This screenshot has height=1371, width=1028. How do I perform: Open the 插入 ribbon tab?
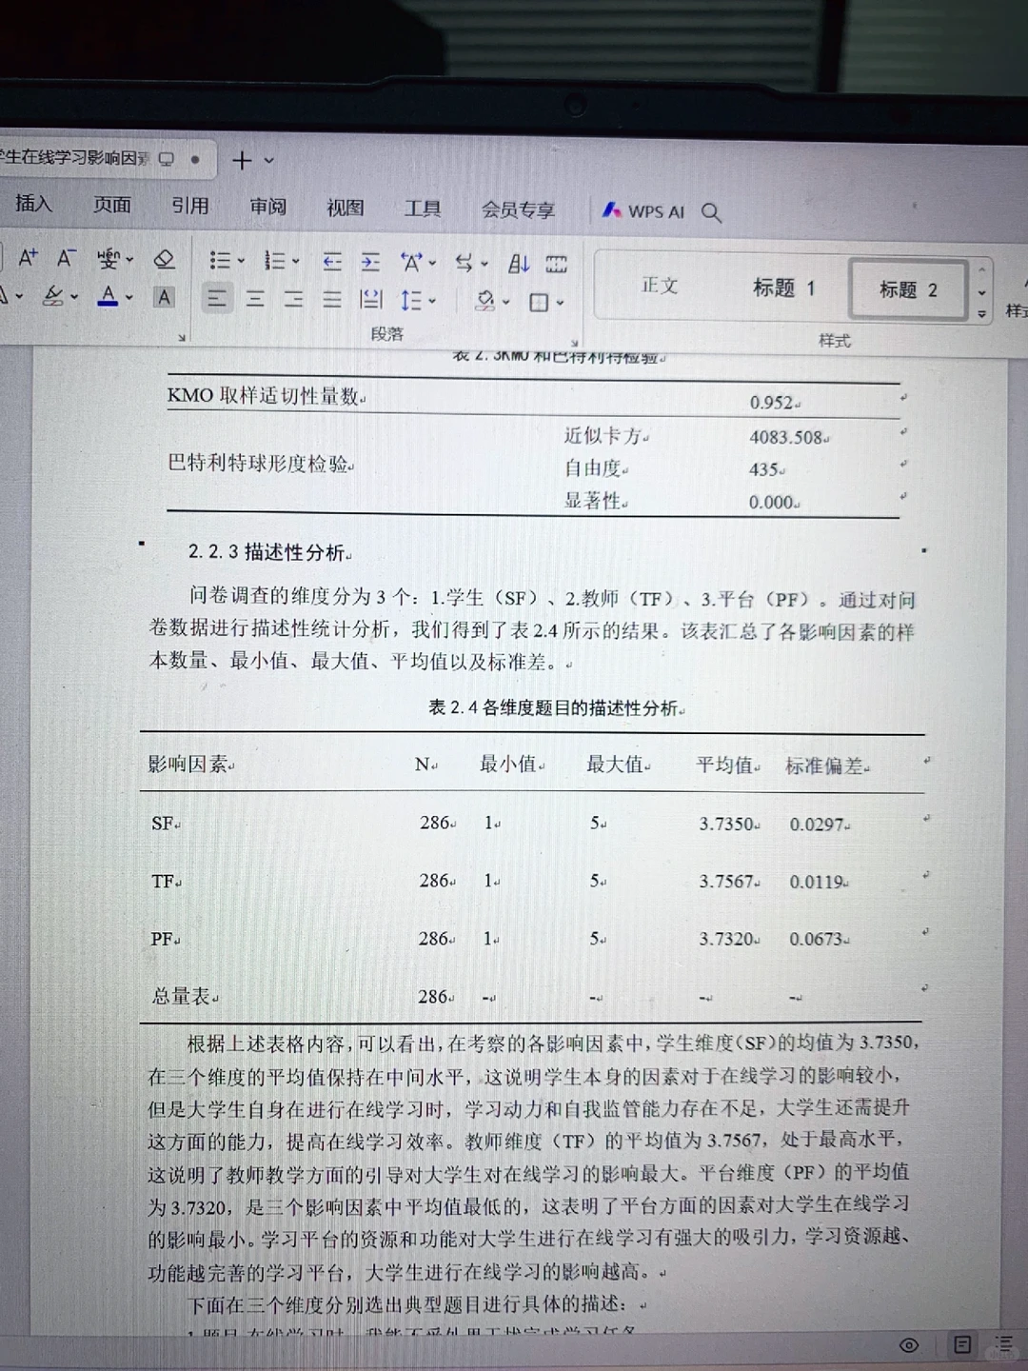pos(33,205)
